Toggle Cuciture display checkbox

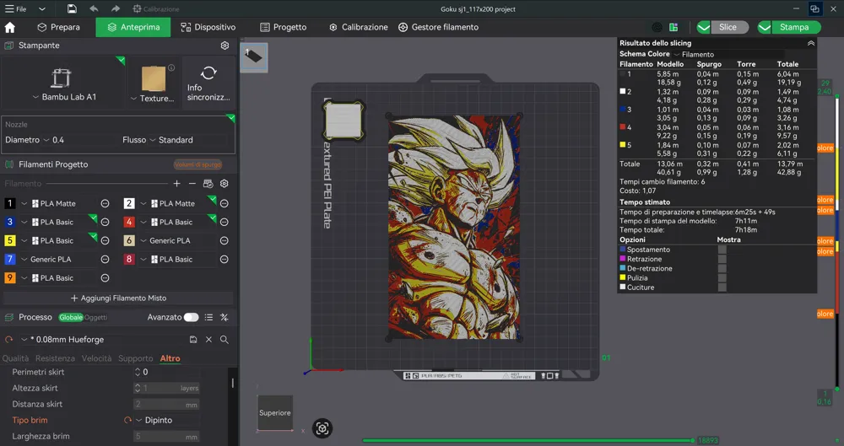tap(722, 287)
